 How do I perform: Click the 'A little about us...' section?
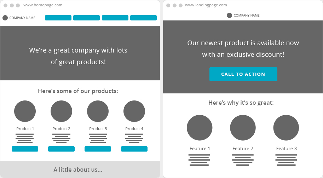(x=78, y=170)
